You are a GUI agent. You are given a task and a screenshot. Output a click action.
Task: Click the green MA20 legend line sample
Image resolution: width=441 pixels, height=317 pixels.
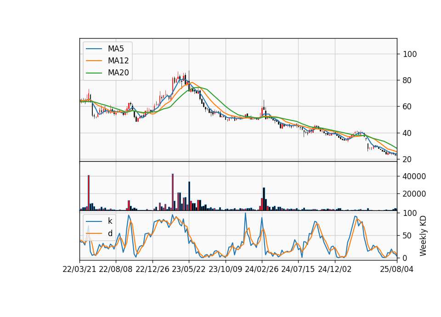pyautogui.click(x=94, y=73)
